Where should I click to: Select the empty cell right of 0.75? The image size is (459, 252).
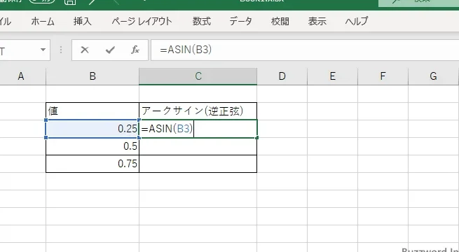198,164
